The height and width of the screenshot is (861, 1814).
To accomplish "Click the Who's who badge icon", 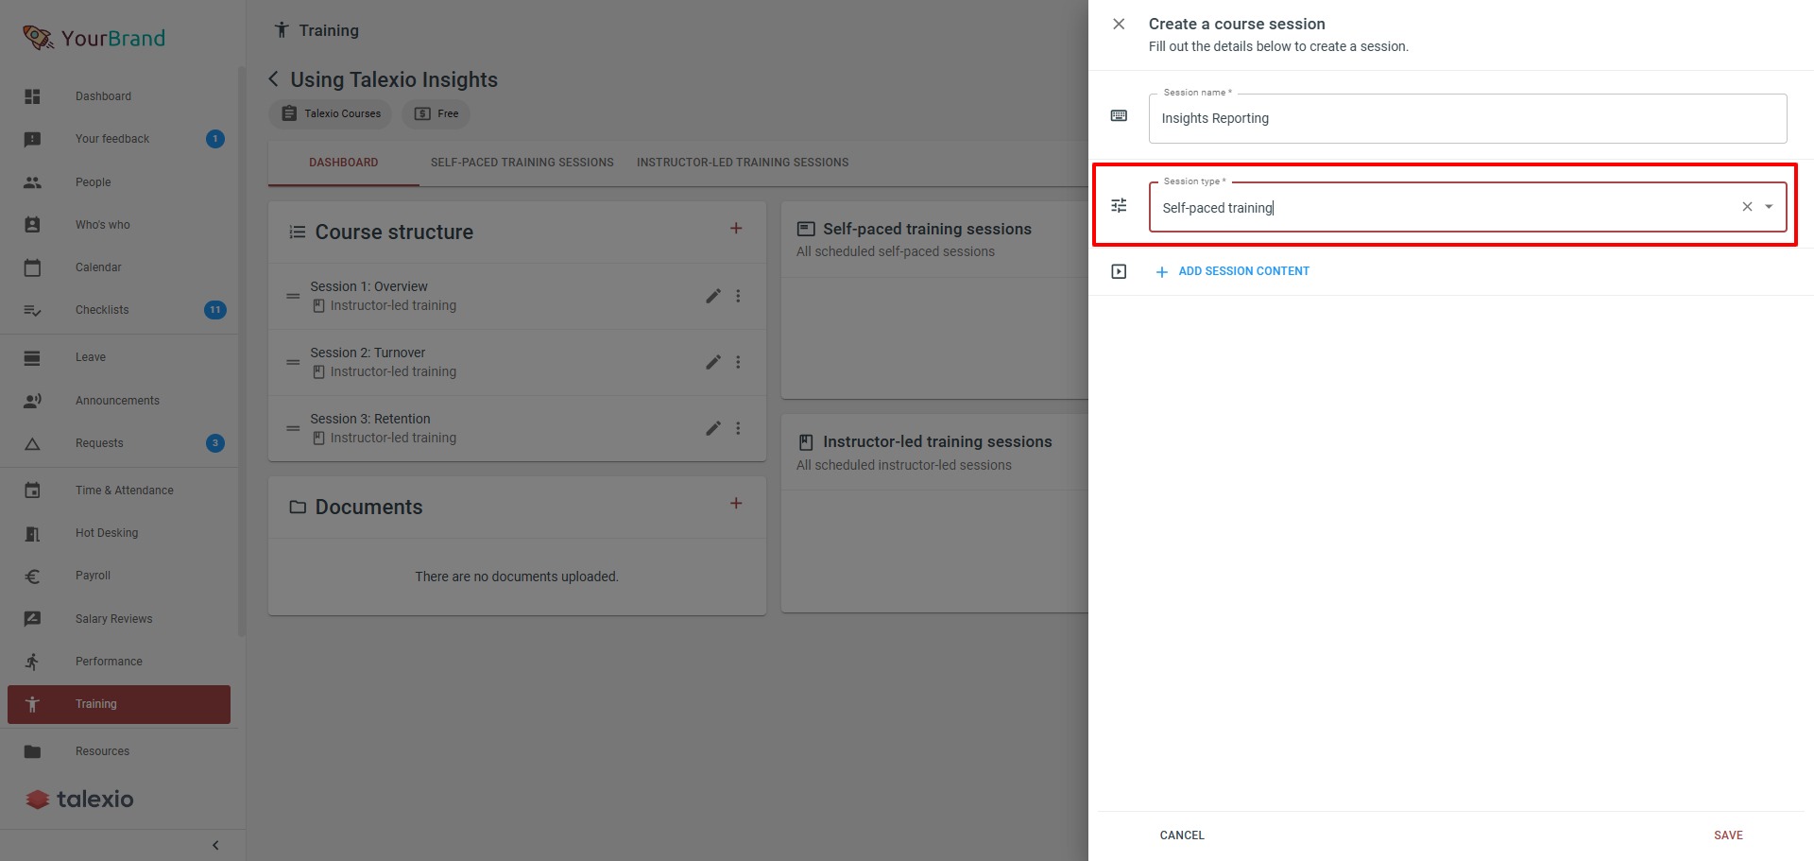I will coord(32,225).
